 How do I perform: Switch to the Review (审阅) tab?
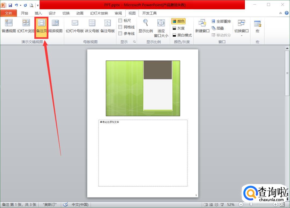point(118,13)
